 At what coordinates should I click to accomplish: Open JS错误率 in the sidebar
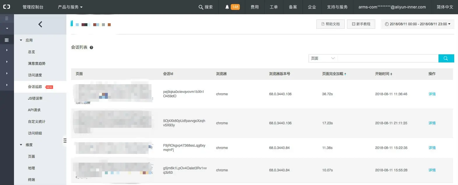tap(35, 98)
